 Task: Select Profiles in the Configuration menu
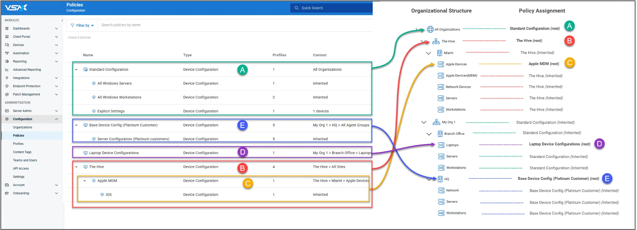point(18,144)
